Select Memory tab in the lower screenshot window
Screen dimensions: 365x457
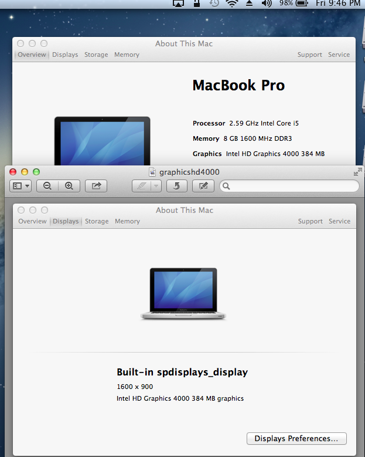click(127, 221)
